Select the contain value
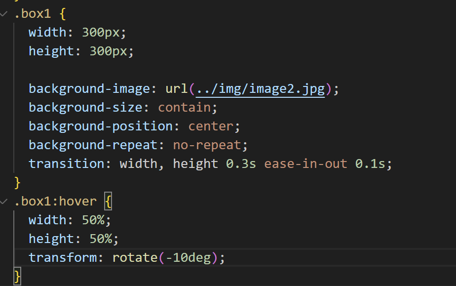 pos(185,108)
